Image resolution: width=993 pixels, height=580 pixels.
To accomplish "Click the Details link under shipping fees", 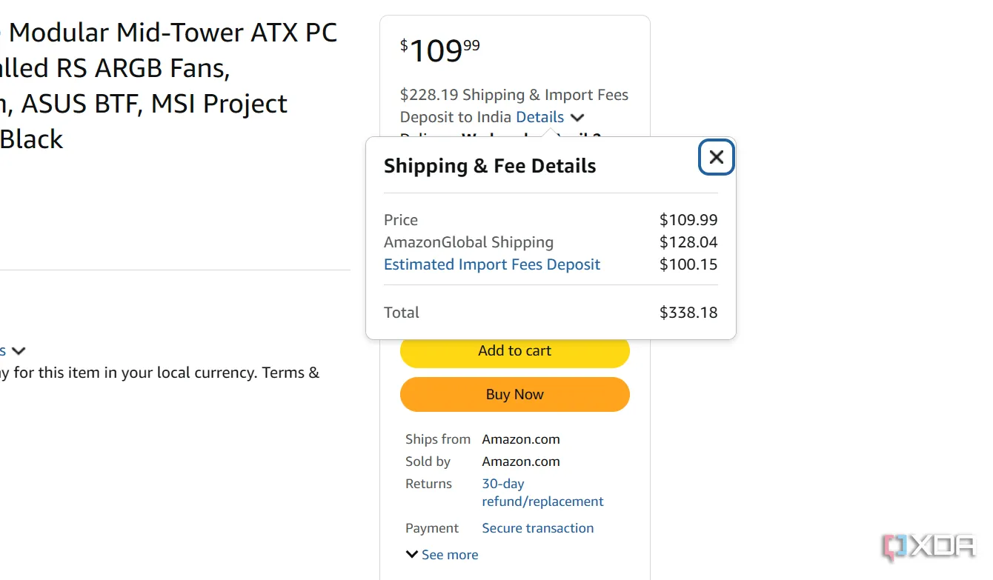I will [x=539, y=117].
